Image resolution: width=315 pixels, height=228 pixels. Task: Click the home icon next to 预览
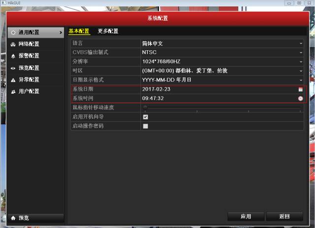(13, 218)
